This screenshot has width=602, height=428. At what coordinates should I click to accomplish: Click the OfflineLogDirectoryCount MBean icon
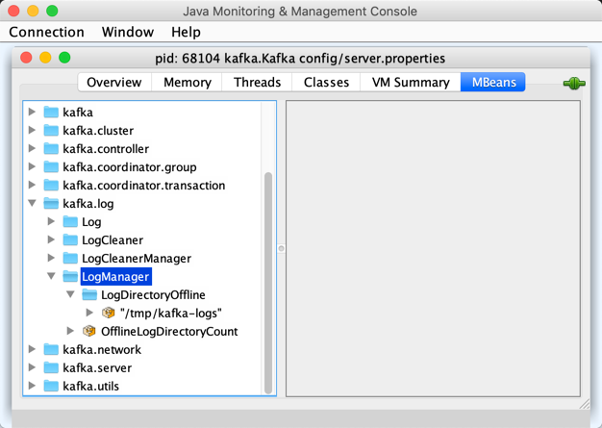tap(89, 332)
